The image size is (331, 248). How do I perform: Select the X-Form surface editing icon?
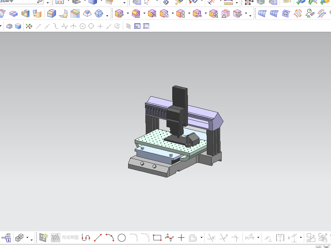pos(298,14)
